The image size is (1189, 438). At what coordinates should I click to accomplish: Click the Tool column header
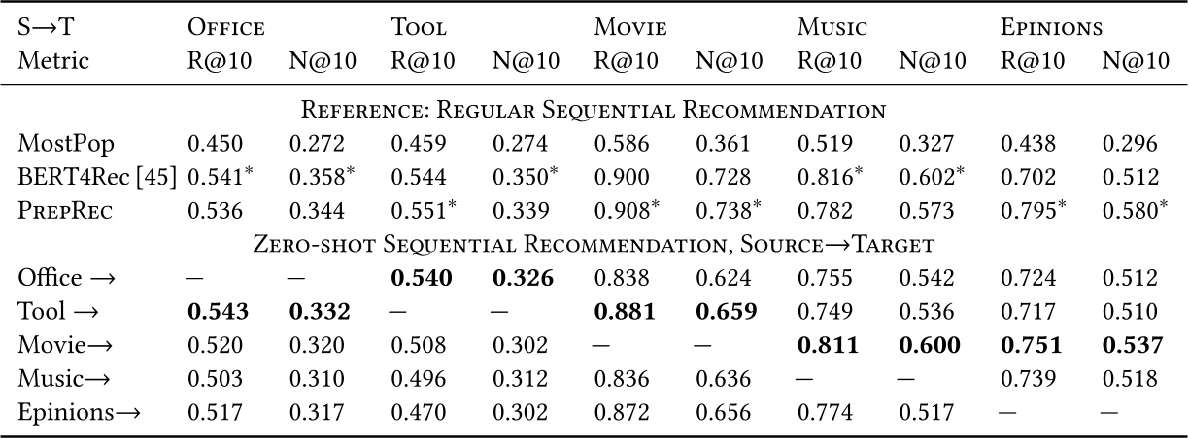tap(419, 29)
